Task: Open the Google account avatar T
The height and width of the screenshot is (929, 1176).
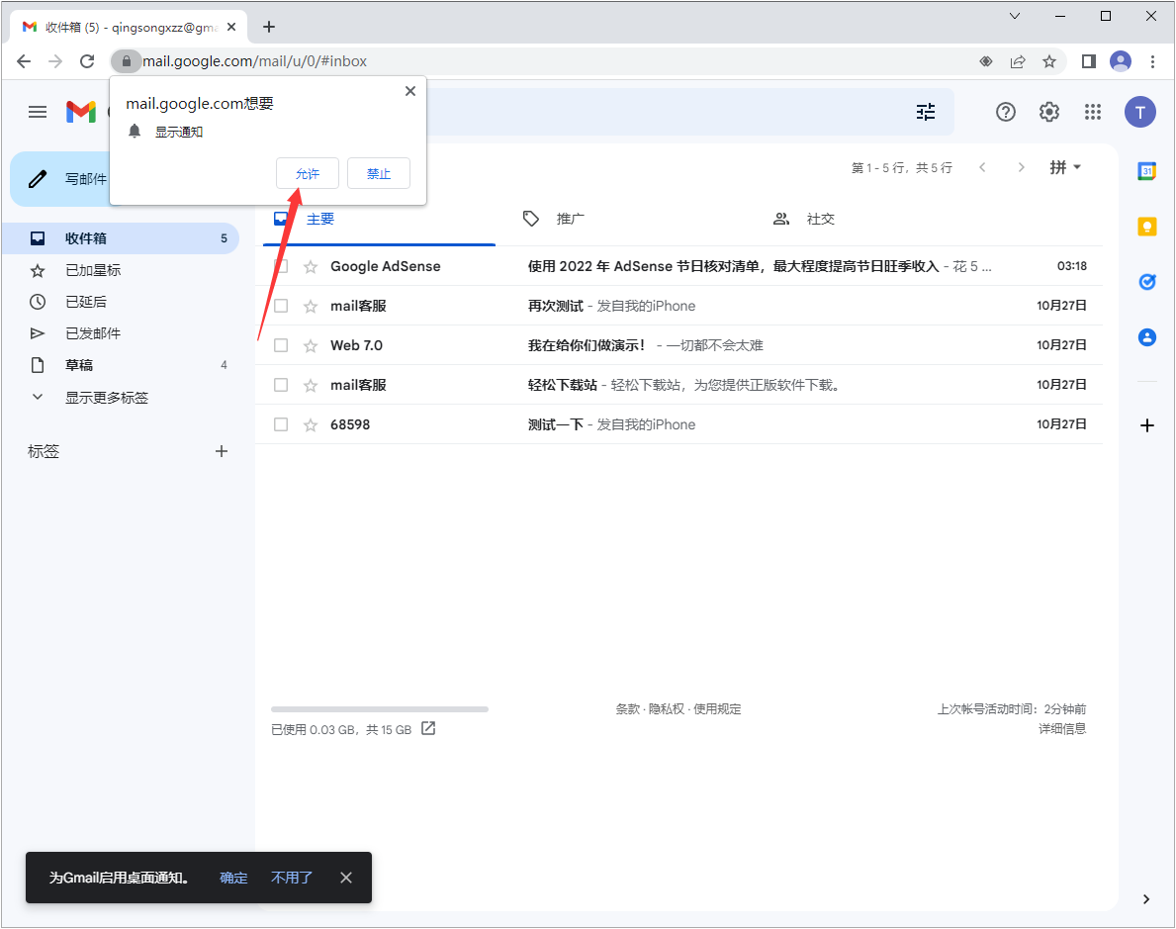Action: pyautogui.click(x=1140, y=113)
